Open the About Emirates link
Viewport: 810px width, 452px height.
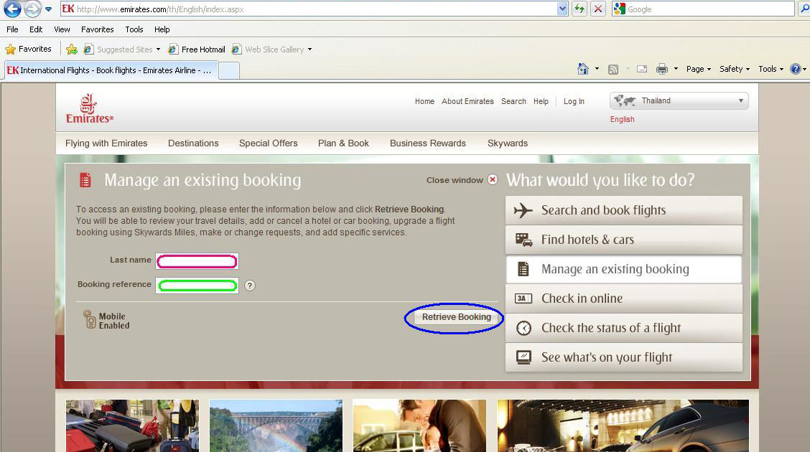[x=467, y=102]
